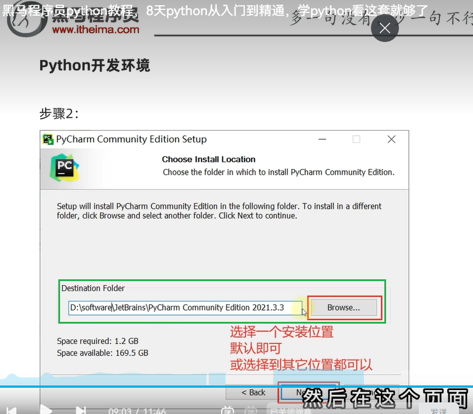Viewport: 473px width, 414px height.
Task: Open the danmaku settings icon
Action: pos(250,411)
